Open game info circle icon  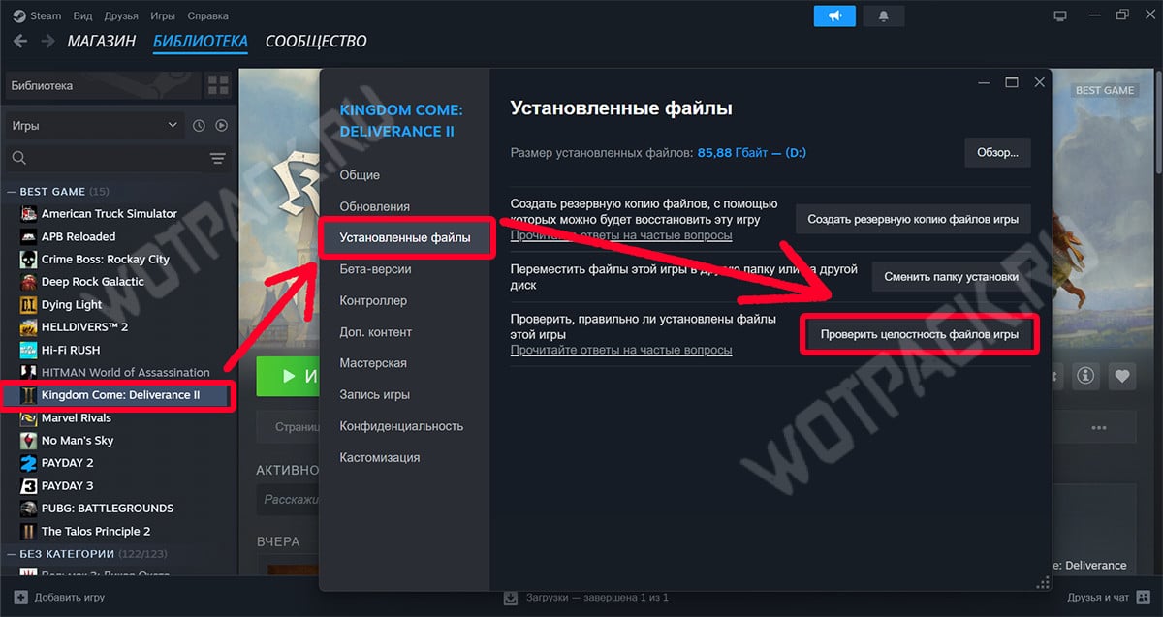(1085, 376)
